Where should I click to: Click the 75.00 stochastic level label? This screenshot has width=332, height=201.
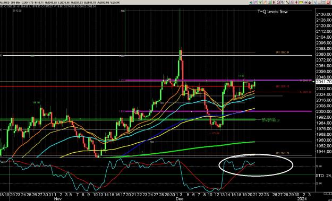[x=319, y=167]
